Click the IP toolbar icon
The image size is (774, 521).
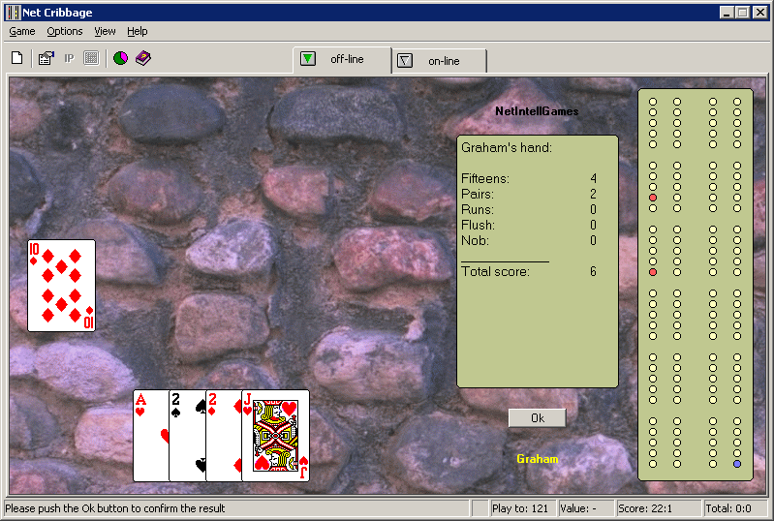pyautogui.click(x=69, y=58)
